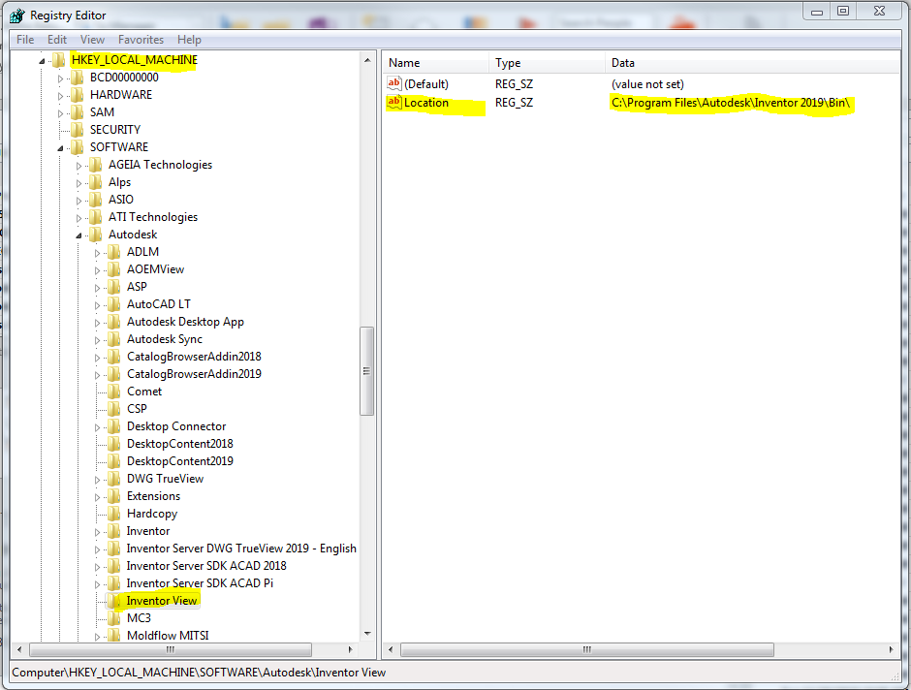Click the values pane horizontal scrollbar thumb

click(x=586, y=649)
